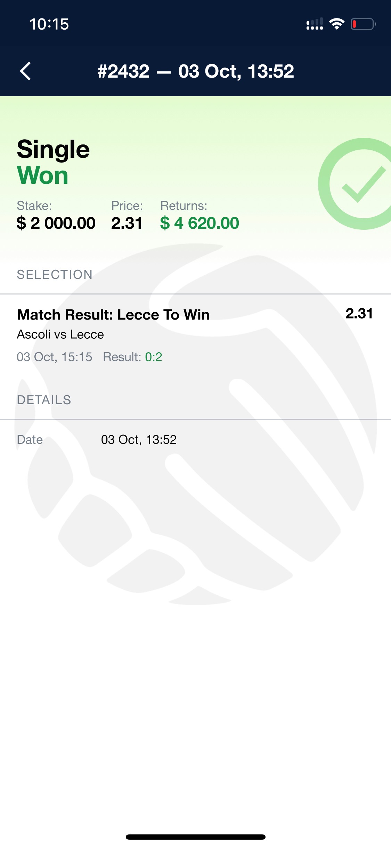Viewport: 391px width, 848px height.
Task: Tap the bet title #2432 header
Action: [x=196, y=71]
